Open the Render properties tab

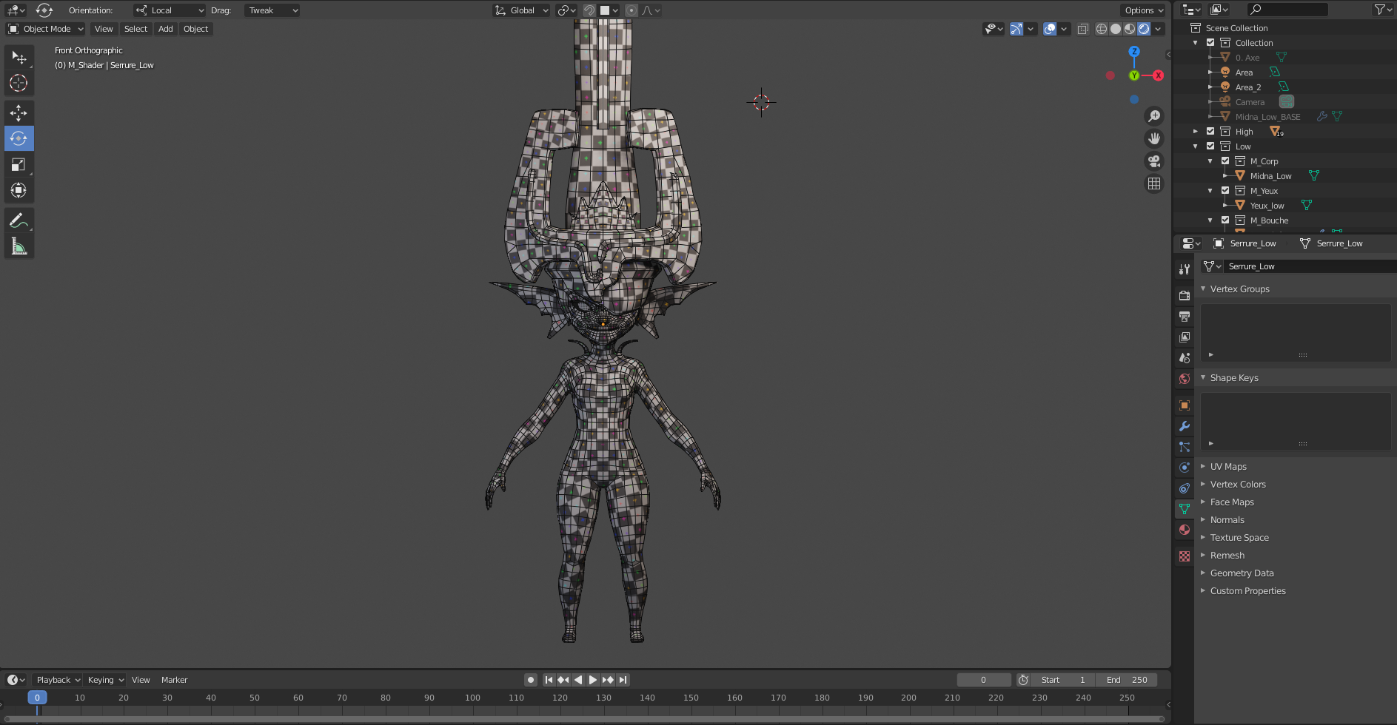pos(1185,295)
